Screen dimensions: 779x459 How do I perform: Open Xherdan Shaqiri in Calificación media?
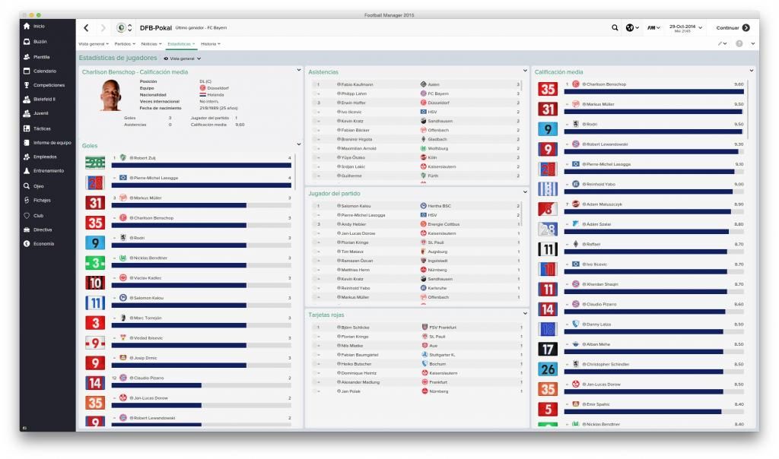603,284
